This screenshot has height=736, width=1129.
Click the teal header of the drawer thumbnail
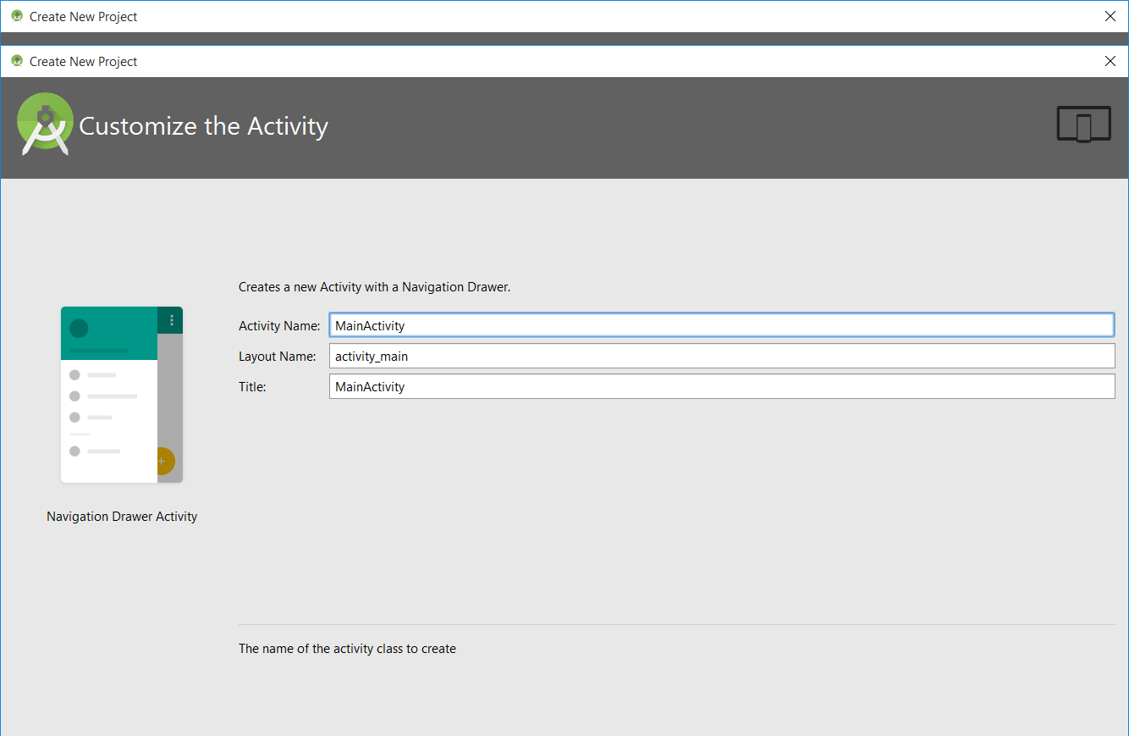click(x=110, y=334)
